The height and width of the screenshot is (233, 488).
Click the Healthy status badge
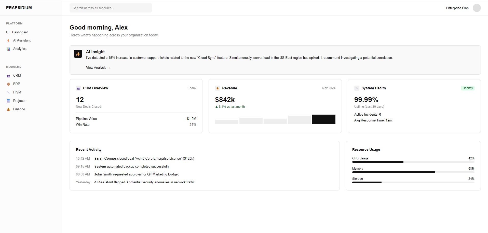click(x=467, y=88)
